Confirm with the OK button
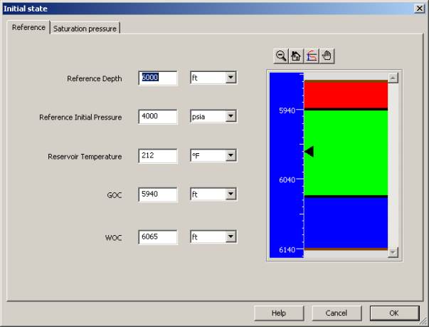The height and width of the screenshot is (327, 429). tap(393, 313)
